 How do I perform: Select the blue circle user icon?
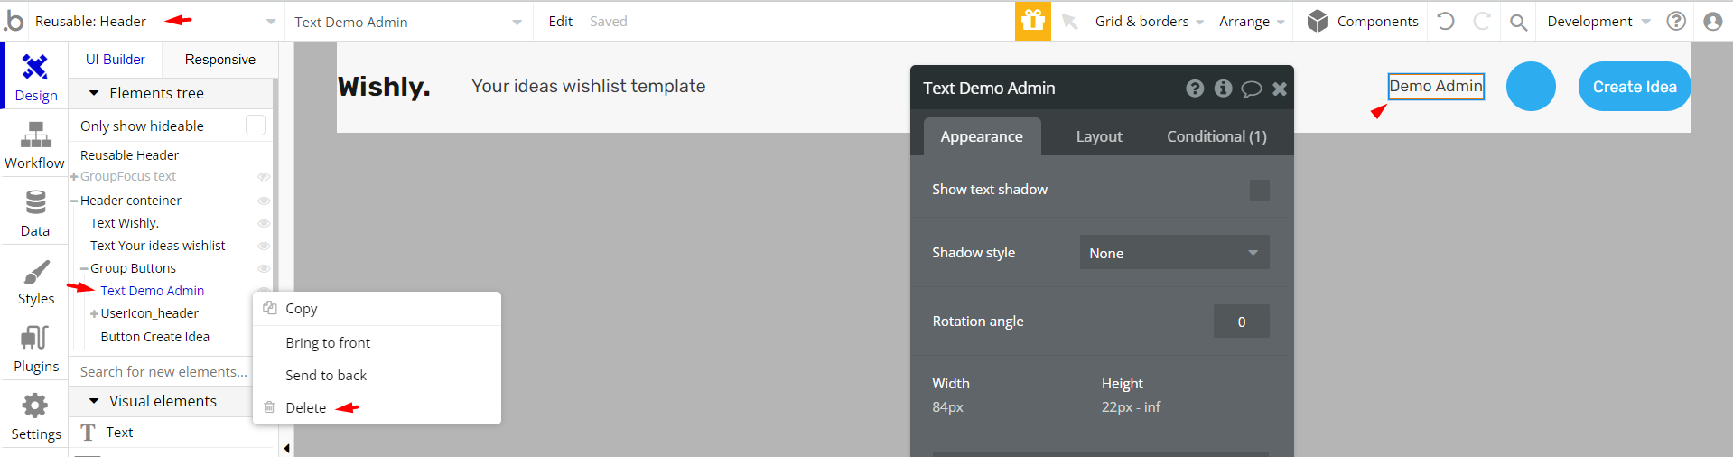pyautogui.click(x=1531, y=87)
